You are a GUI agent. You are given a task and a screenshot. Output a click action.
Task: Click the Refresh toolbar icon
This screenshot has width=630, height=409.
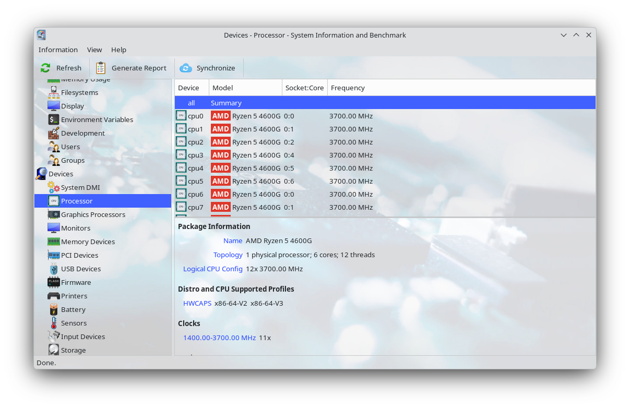click(45, 68)
